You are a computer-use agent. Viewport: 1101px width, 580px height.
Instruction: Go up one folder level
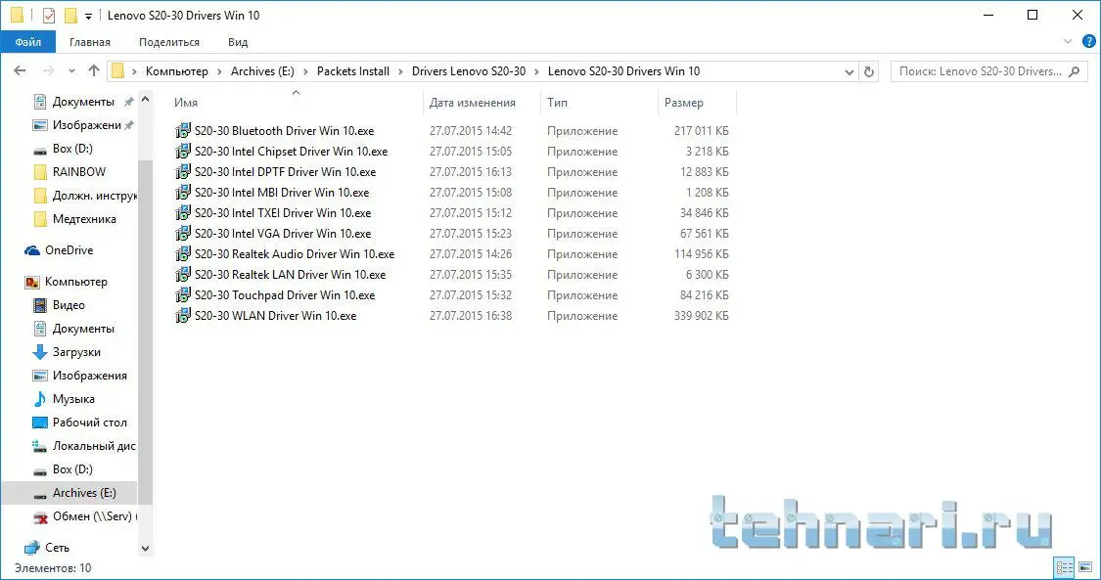tap(94, 70)
